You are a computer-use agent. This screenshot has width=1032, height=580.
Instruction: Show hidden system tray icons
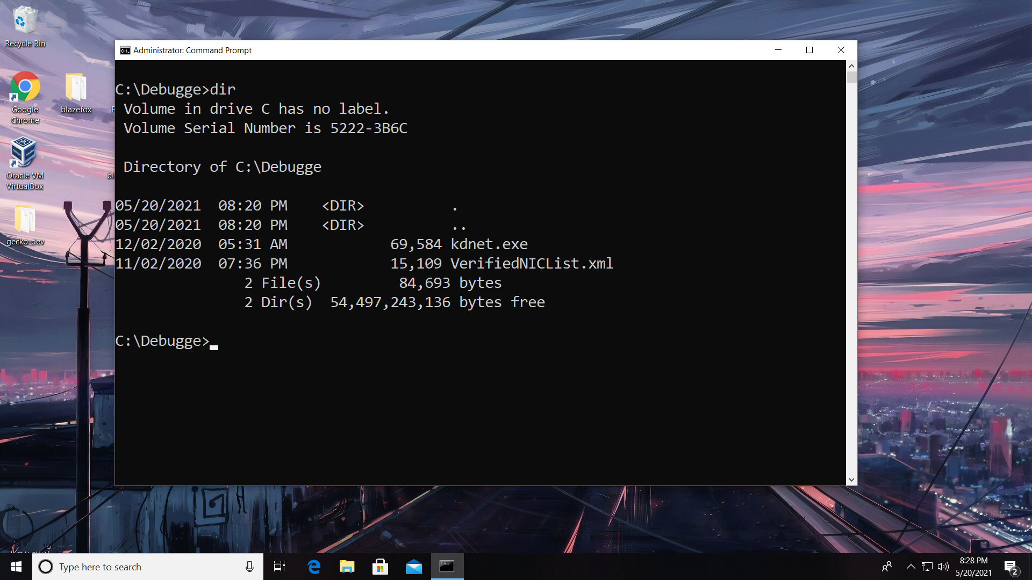click(x=911, y=567)
